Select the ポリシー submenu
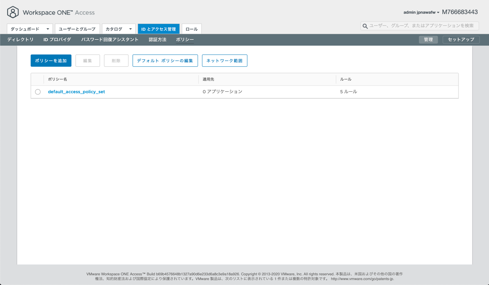This screenshot has height=285, width=489. click(x=185, y=40)
